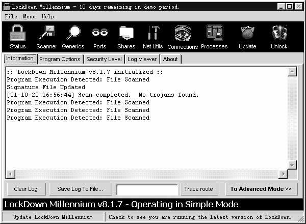
Task: Switch To Advanced Mode
Action: pos(262,189)
